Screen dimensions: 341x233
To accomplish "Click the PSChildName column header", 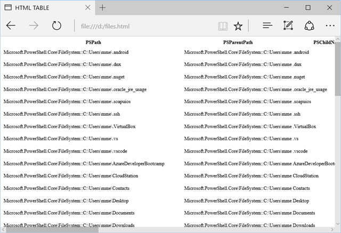I will (x=324, y=42).
